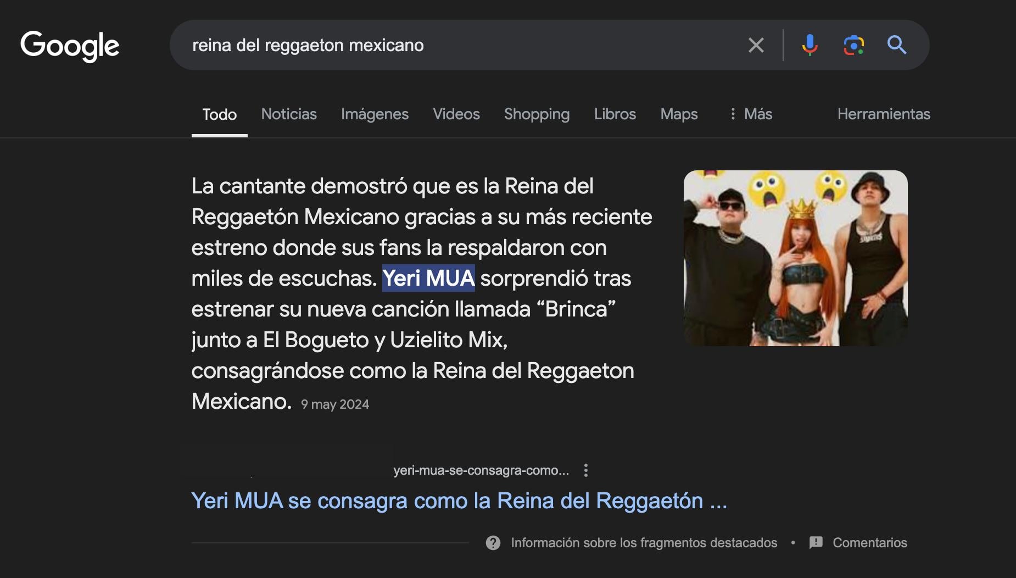Open the Herramientas search tools

pyautogui.click(x=883, y=114)
